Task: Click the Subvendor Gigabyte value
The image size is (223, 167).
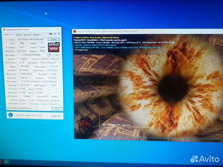Action: pos(24,59)
